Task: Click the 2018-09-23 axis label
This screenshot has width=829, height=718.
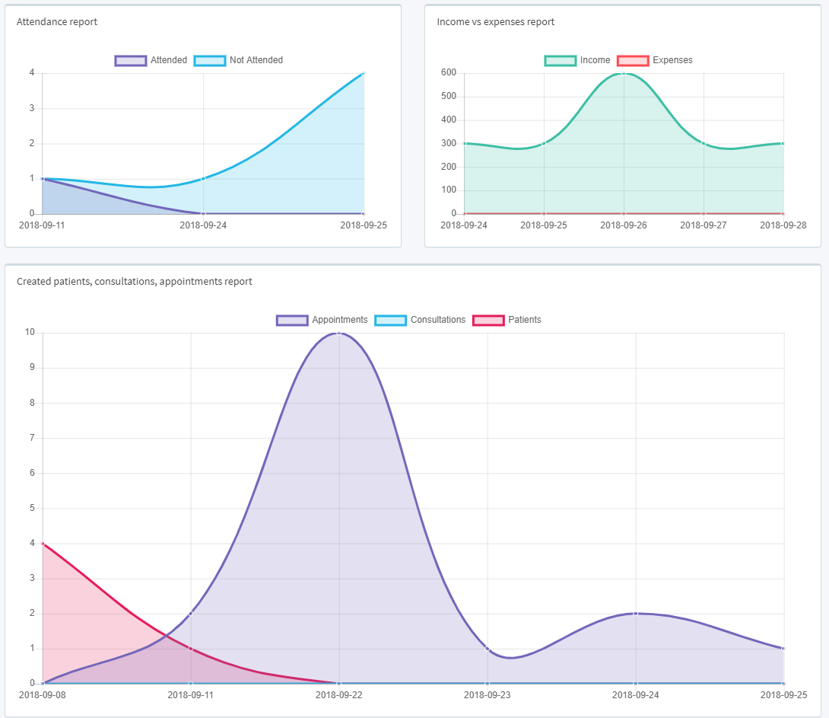Action: pyautogui.click(x=488, y=695)
